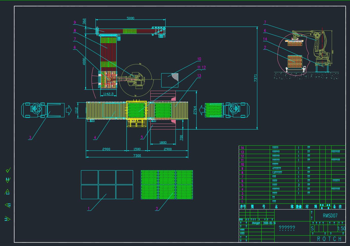
Task: Select the 2008-05-16 date field
Action: coord(269,223)
